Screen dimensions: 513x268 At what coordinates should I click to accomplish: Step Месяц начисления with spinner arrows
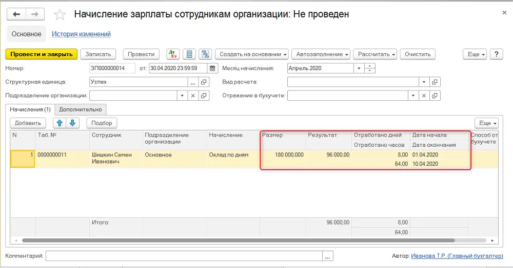370,68
